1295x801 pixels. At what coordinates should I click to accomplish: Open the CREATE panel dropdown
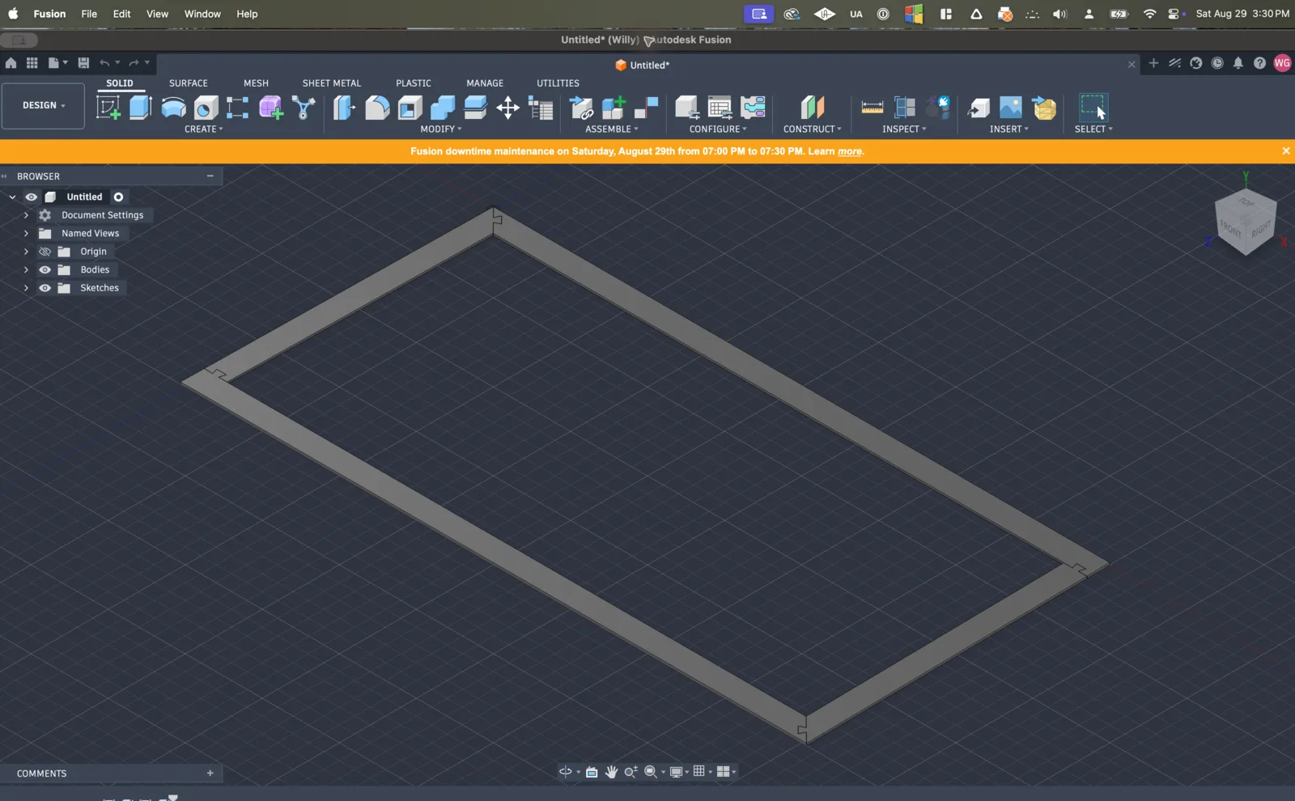click(204, 129)
